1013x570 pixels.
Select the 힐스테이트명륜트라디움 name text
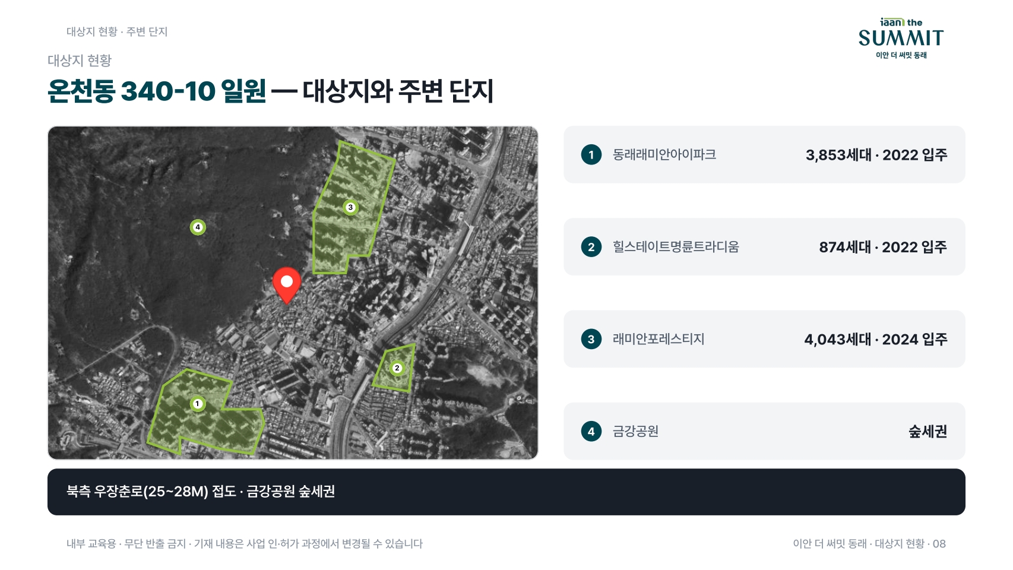[x=676, y=246]
